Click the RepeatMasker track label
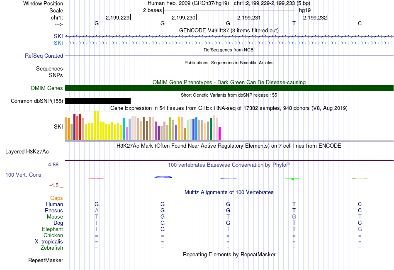The image size is (394, 270). 46,260
